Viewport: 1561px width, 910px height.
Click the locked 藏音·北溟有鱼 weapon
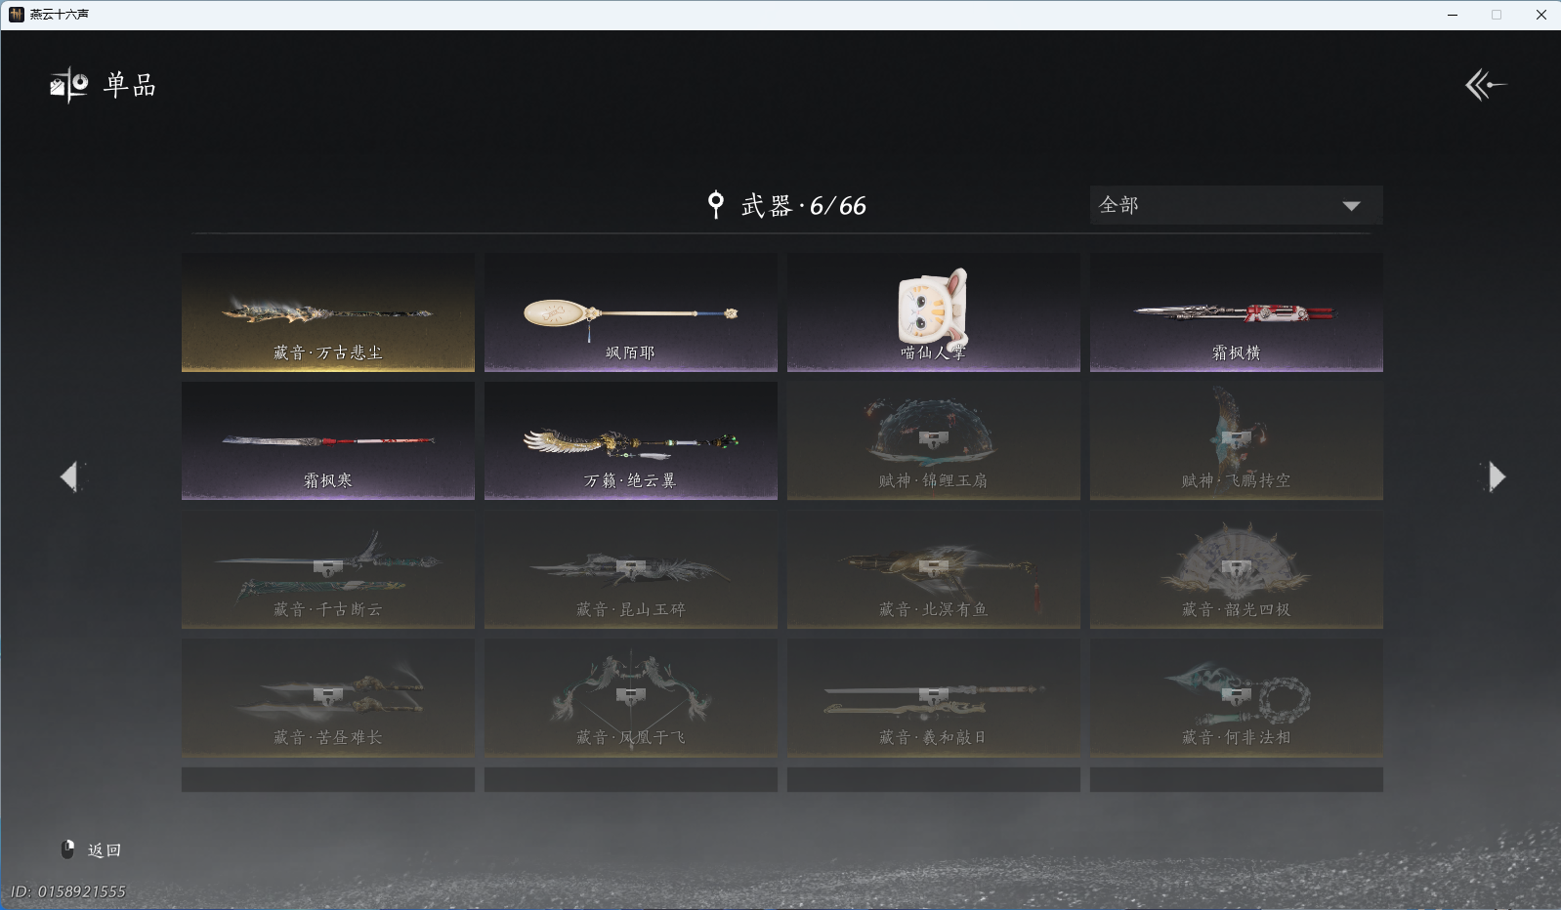(934, 569)
